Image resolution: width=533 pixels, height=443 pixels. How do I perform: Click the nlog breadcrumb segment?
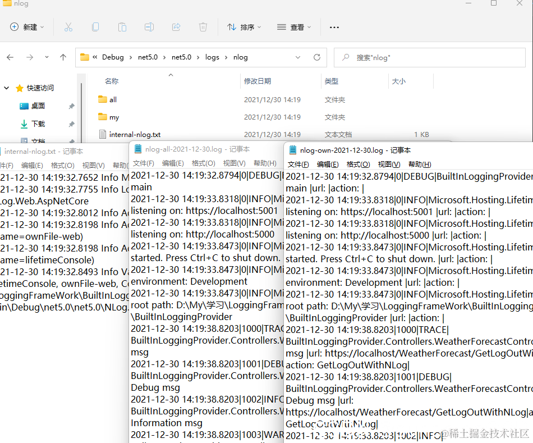point(240,57)
